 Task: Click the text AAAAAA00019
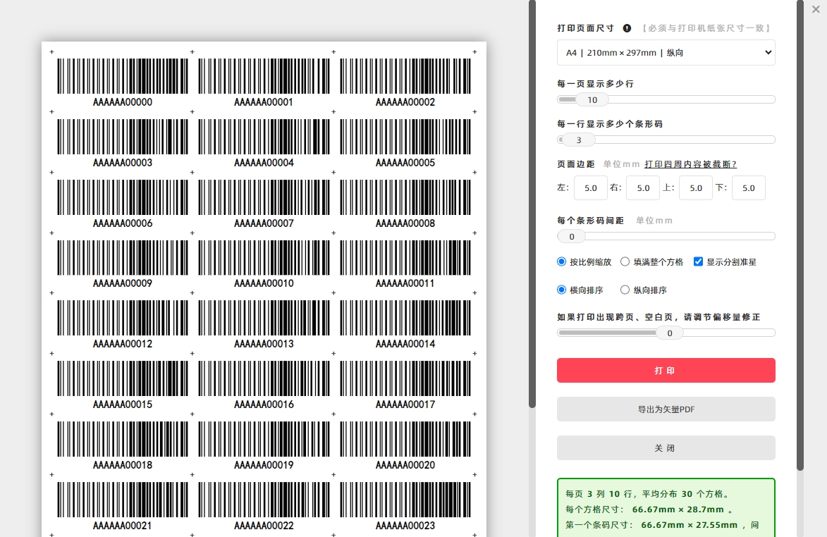pyautogui.click(x=264, y=465)
